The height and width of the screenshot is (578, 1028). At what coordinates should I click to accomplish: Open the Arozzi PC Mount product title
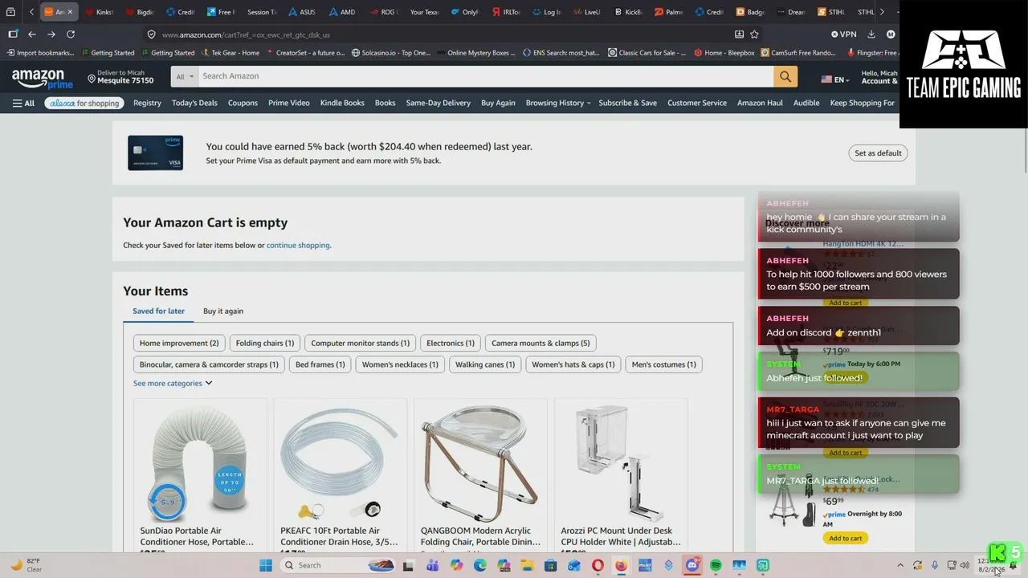621,536
